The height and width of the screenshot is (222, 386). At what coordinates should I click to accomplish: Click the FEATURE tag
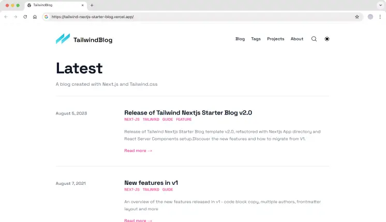tap(184, 119)
